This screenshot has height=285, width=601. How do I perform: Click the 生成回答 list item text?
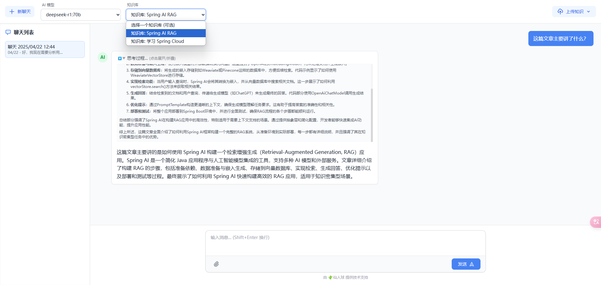click(x=247, y=95)
